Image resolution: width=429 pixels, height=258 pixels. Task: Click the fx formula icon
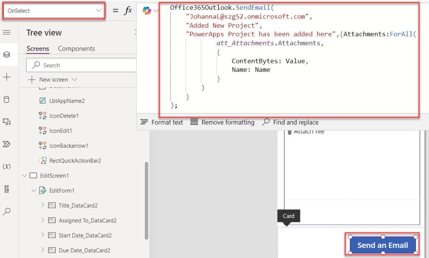[128, 10]
